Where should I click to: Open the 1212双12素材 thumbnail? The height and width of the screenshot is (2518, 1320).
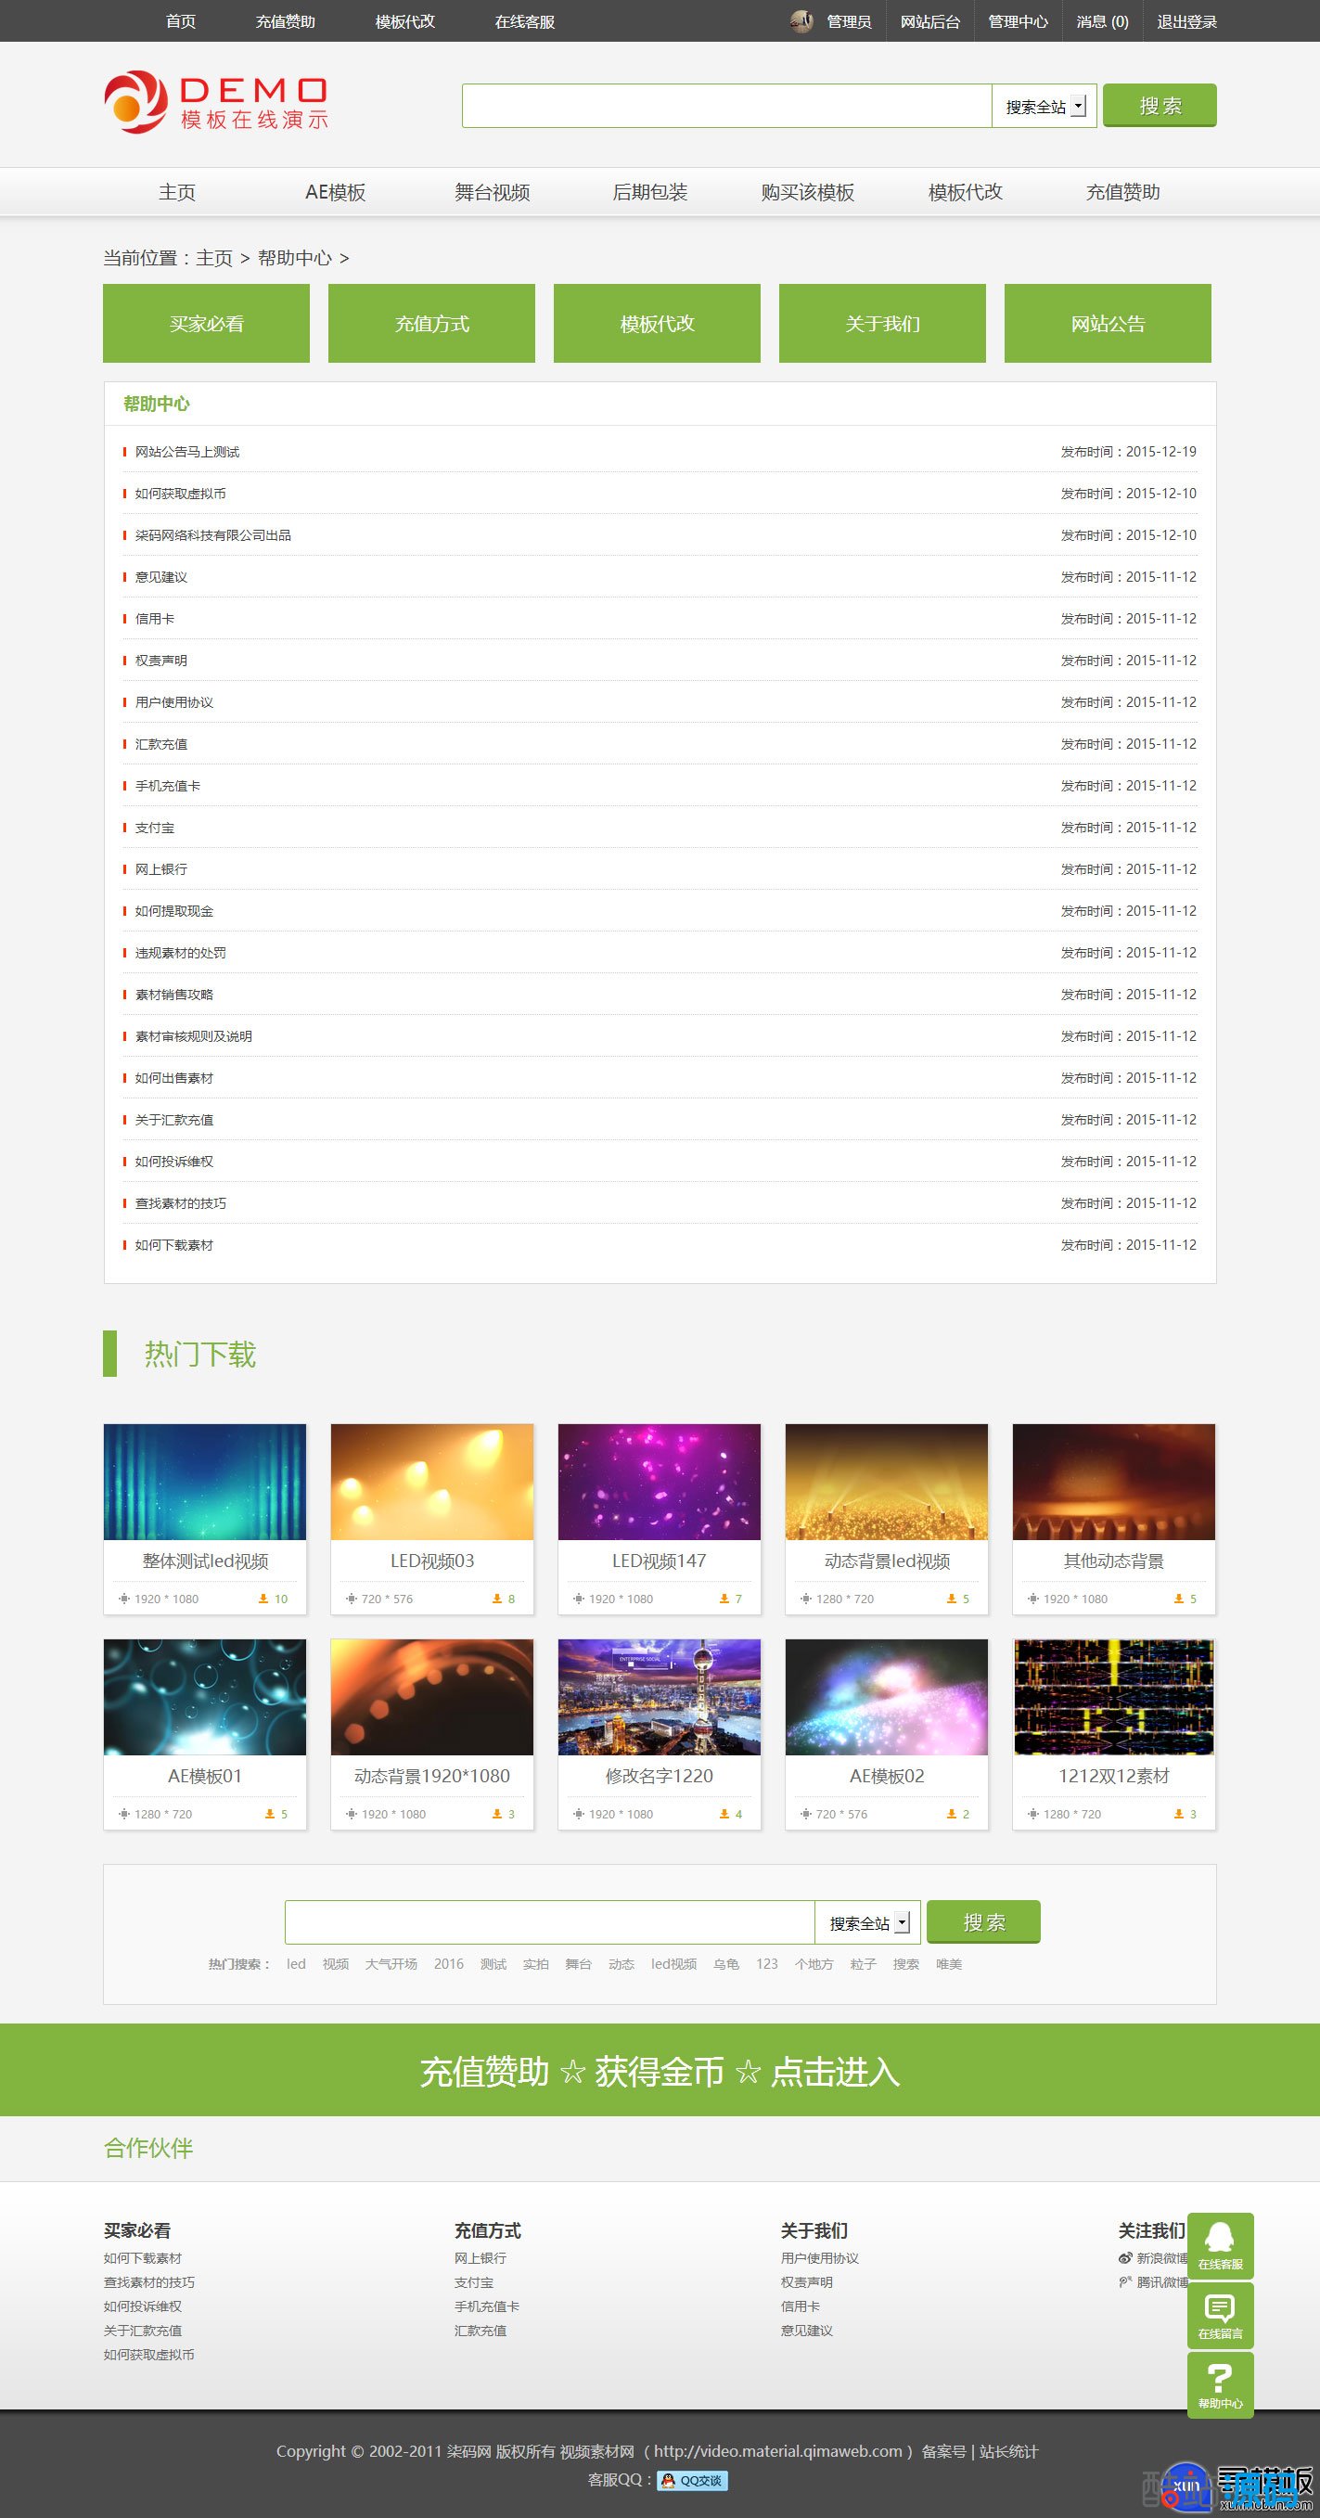click(x=1113, y=1697)
